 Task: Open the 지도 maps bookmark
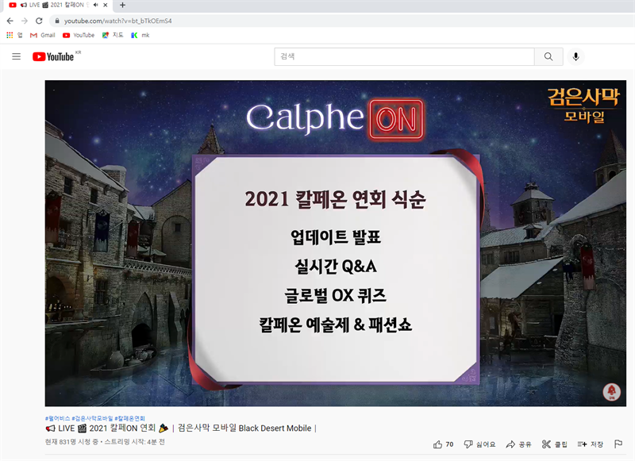pos(113,35)
